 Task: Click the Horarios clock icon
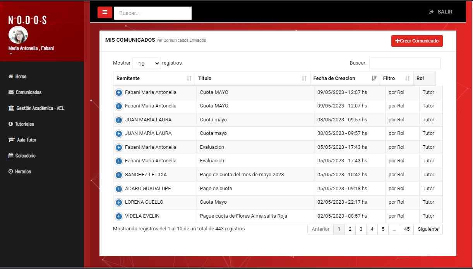(11, 172)
